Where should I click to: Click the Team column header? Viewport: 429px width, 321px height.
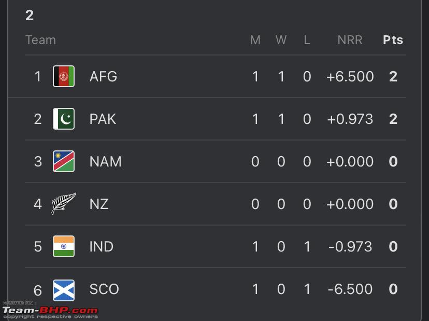tap(40, 40)
